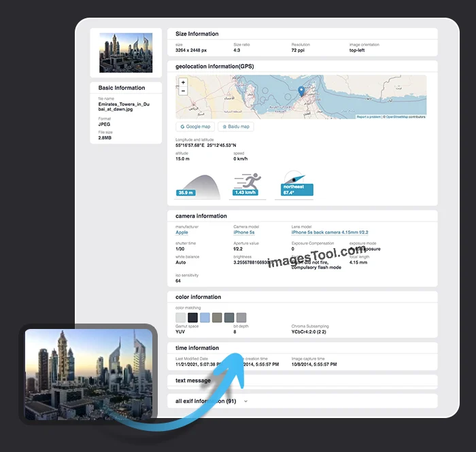Viewport: 476px width, 452px height.
Task: Zoom out on the GPS map
Action: pos(183,90)
